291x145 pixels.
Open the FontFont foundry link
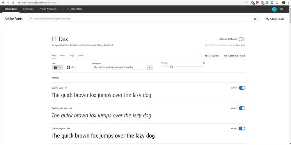pyautogui.click(x=109, y=45)
